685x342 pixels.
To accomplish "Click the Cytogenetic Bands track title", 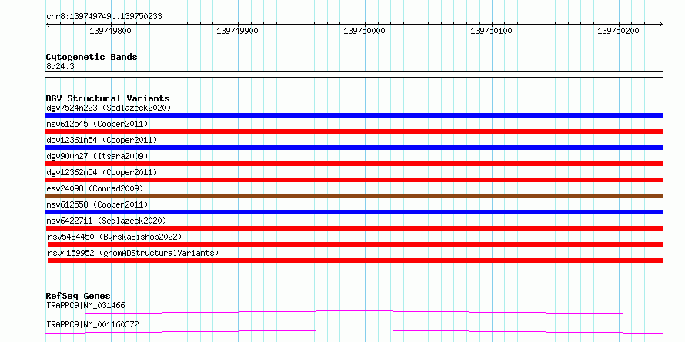I will pos(92,57).
